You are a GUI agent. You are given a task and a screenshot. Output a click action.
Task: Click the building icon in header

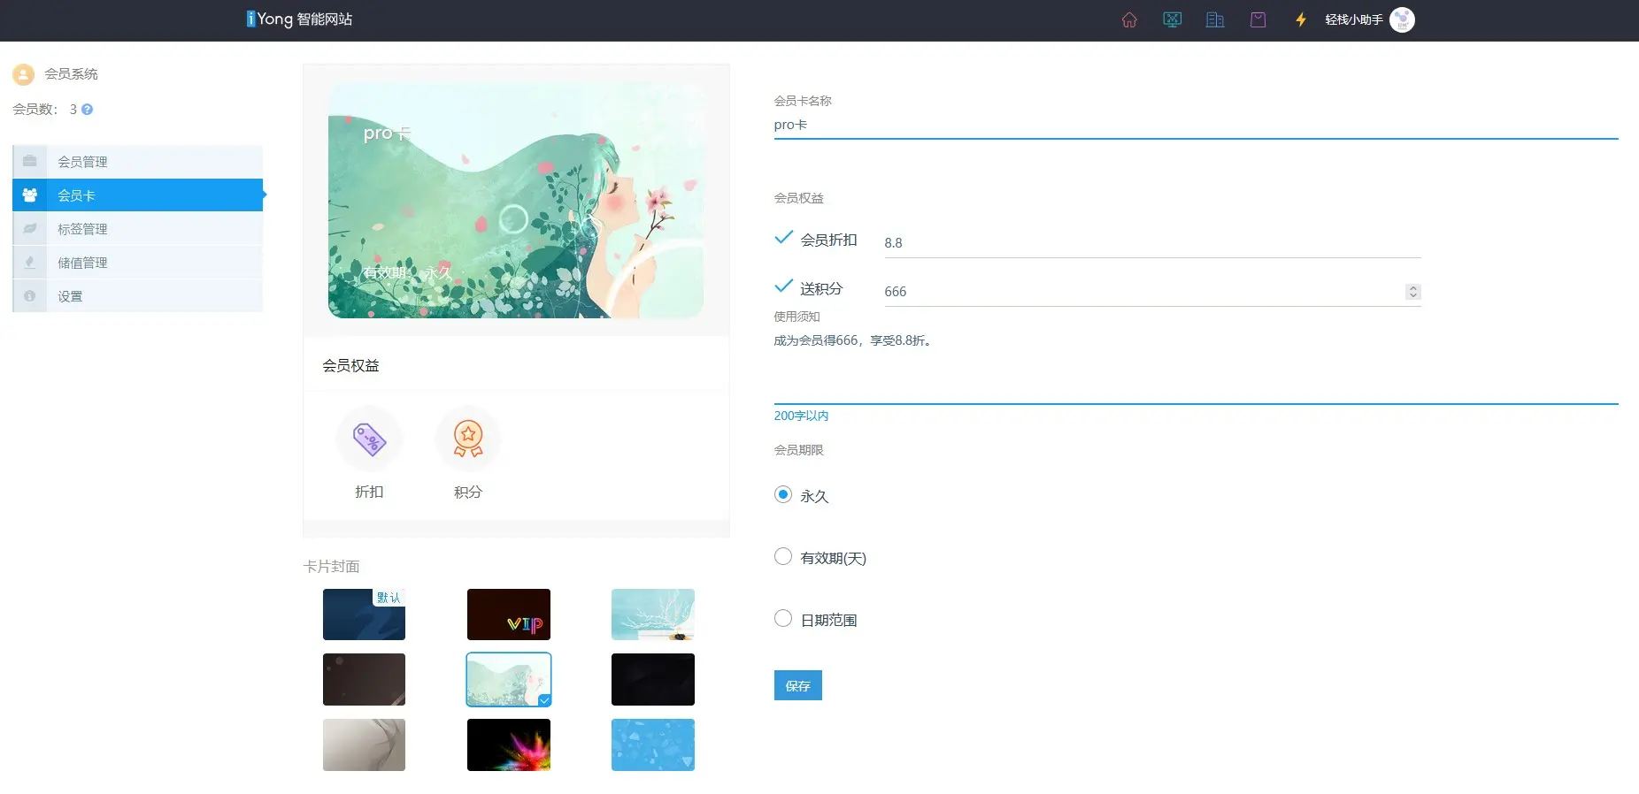point(1215,19)
